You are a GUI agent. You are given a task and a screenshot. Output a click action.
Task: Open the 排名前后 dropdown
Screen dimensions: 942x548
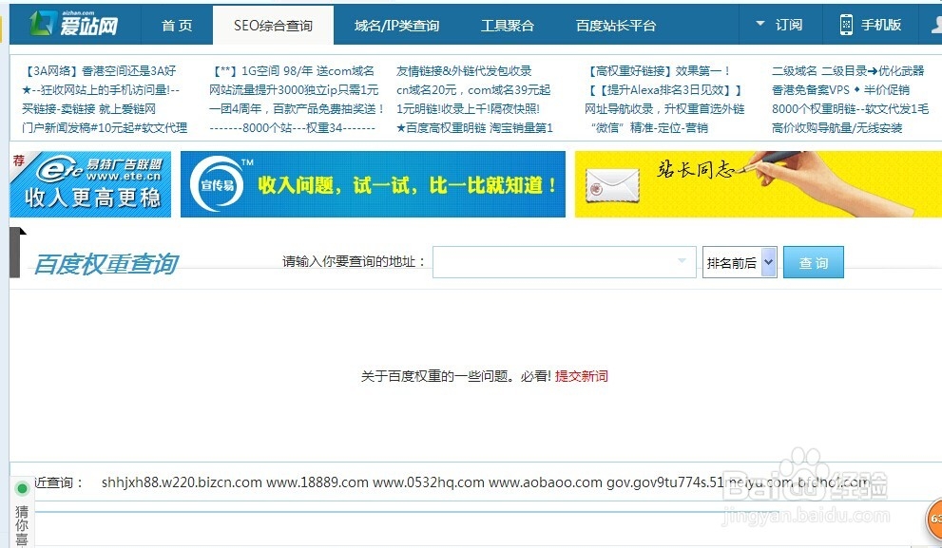(x=740, y=262)
